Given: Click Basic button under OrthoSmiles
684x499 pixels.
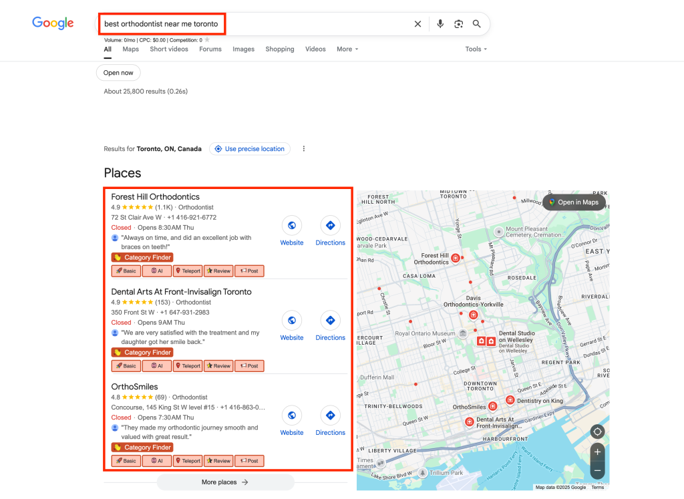Looking at the screenshot, I should coord(126,461).
